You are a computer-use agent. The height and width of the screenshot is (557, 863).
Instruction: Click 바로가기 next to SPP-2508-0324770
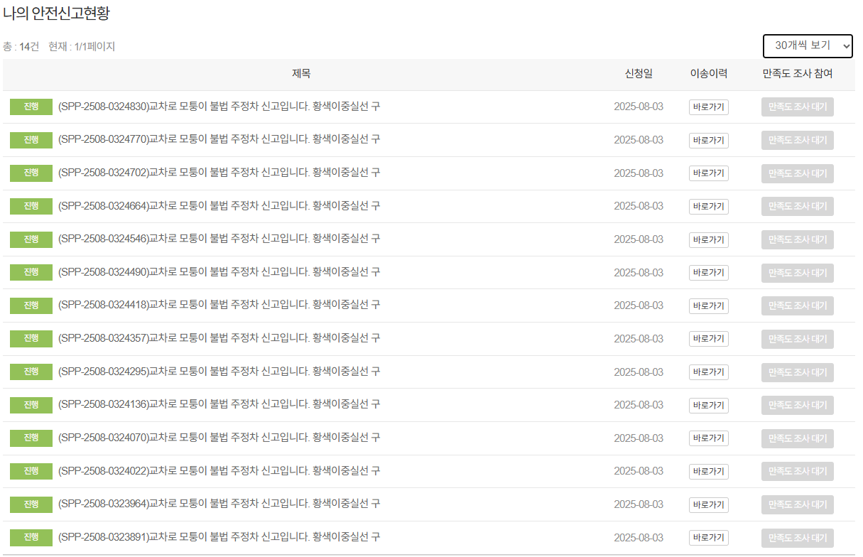[x=708, y=140]
